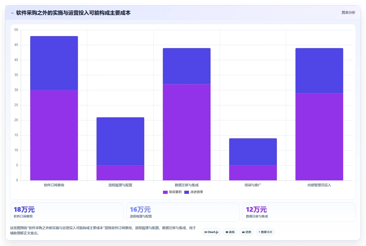Click the blue segment of 流程梳理与配置 bar
The height and width of the screenshot is (246, 366).
click(120, 141)
